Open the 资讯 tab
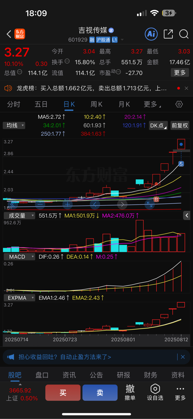 pos(69,375)
